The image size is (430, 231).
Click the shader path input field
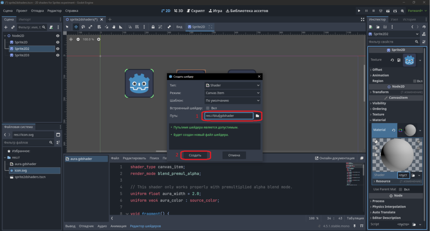(x=229, y=116)
